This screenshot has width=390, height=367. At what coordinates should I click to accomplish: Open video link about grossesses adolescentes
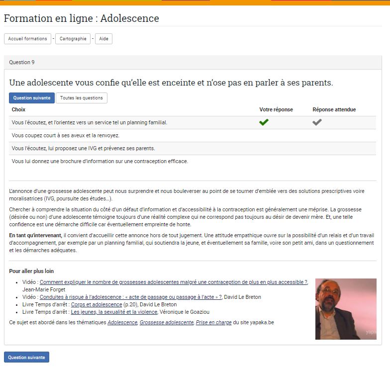click(x=174, y=282)
